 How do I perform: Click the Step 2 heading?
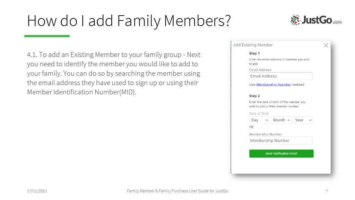[x=254, y=96]
